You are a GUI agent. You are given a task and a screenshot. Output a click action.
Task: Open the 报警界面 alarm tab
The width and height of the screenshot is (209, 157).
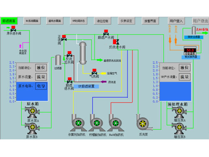150,21
